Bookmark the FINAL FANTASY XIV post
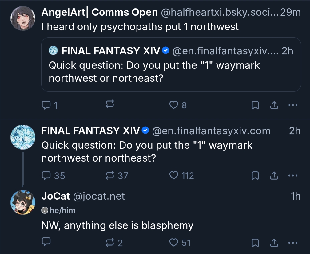 pyautogui.click(x=255, y=176)
